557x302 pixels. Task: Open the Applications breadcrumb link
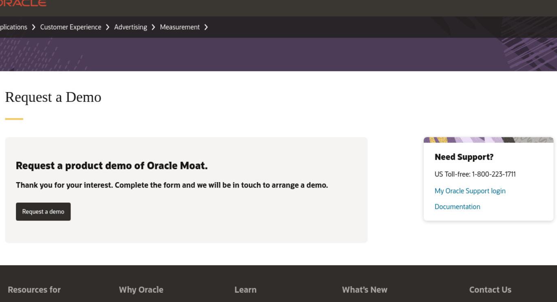(x=13, y=27)
